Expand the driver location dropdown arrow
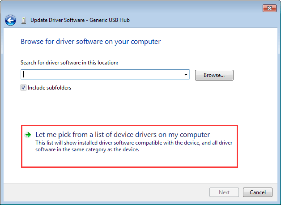The height and width of the screenshot is (205, 281). (186, 75)
